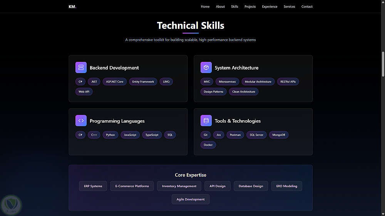Click the System Architecture cube icon

coord(206,67)
